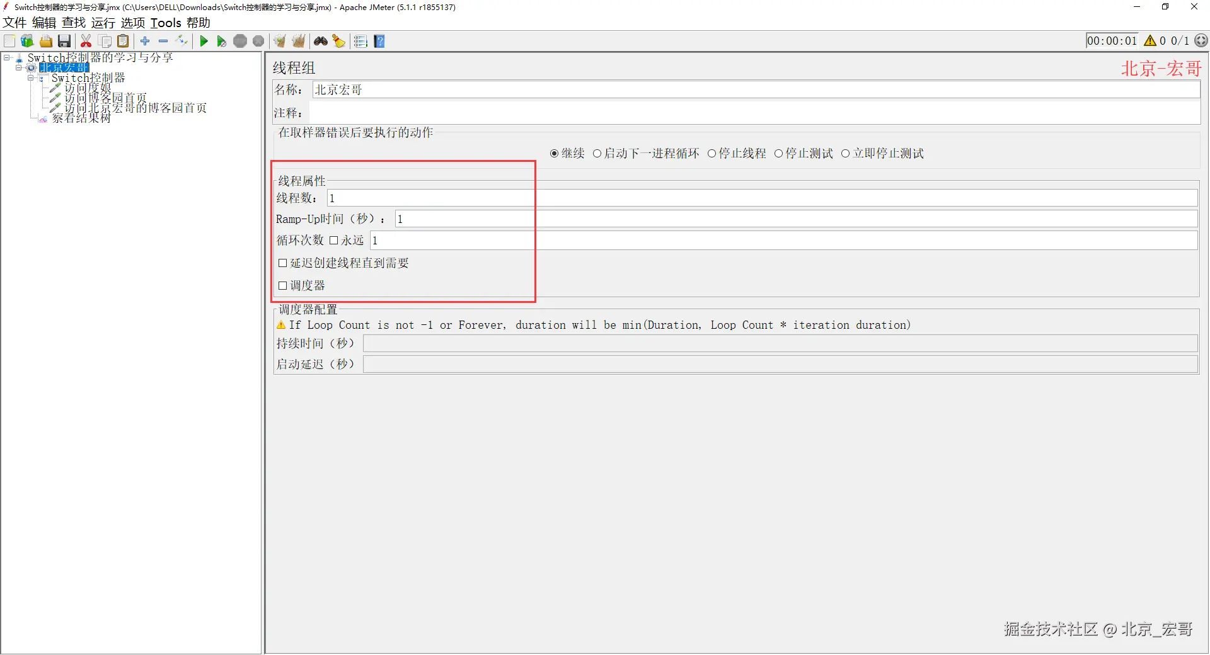Click the 注释 comments input field
Image resolution: width=1210 pixels, height=655 pixels.
coord(754,113)
